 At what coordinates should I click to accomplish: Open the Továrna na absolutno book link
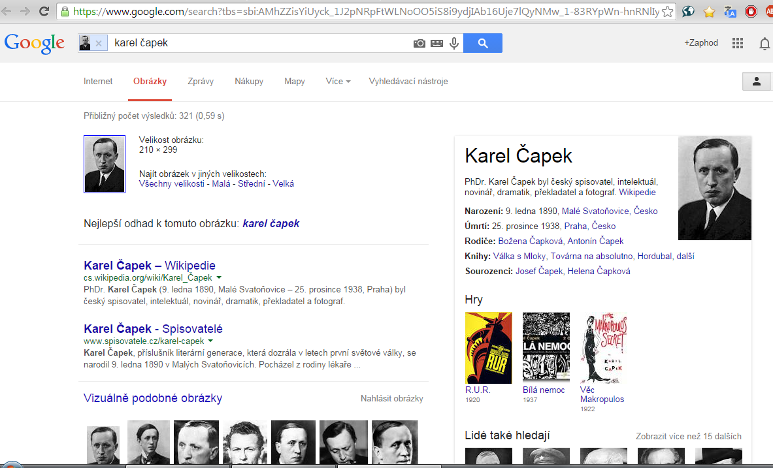point(591,256)
